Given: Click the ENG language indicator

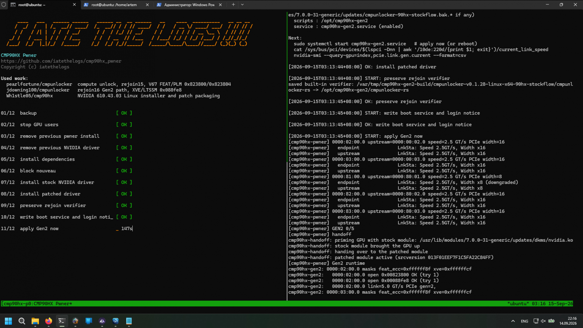Looking at the screenshot, I should pyautogui.click(x=525, y=321).
